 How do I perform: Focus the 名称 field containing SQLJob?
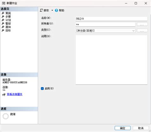[111, 19]
